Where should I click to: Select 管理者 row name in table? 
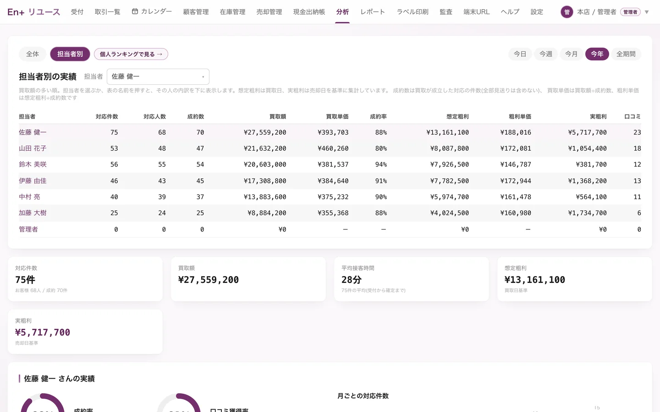click(28, 229)
